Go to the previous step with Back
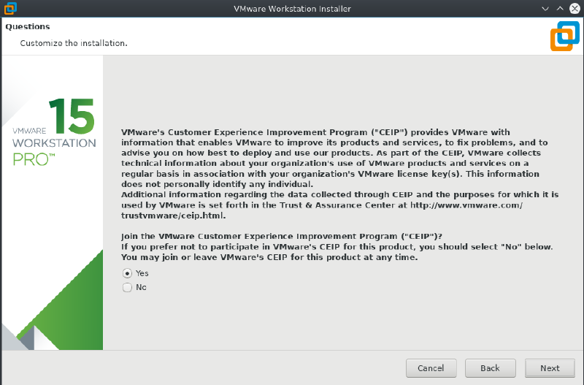 tap(490, 368)
